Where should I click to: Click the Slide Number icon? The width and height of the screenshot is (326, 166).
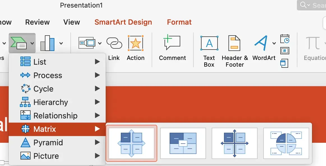[x=285, y=51]
